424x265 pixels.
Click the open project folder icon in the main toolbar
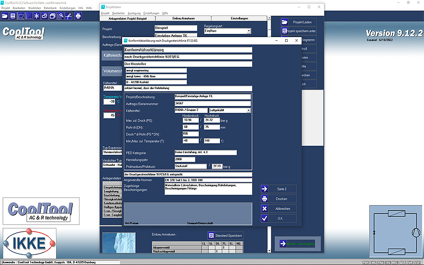tap(6, 16)
